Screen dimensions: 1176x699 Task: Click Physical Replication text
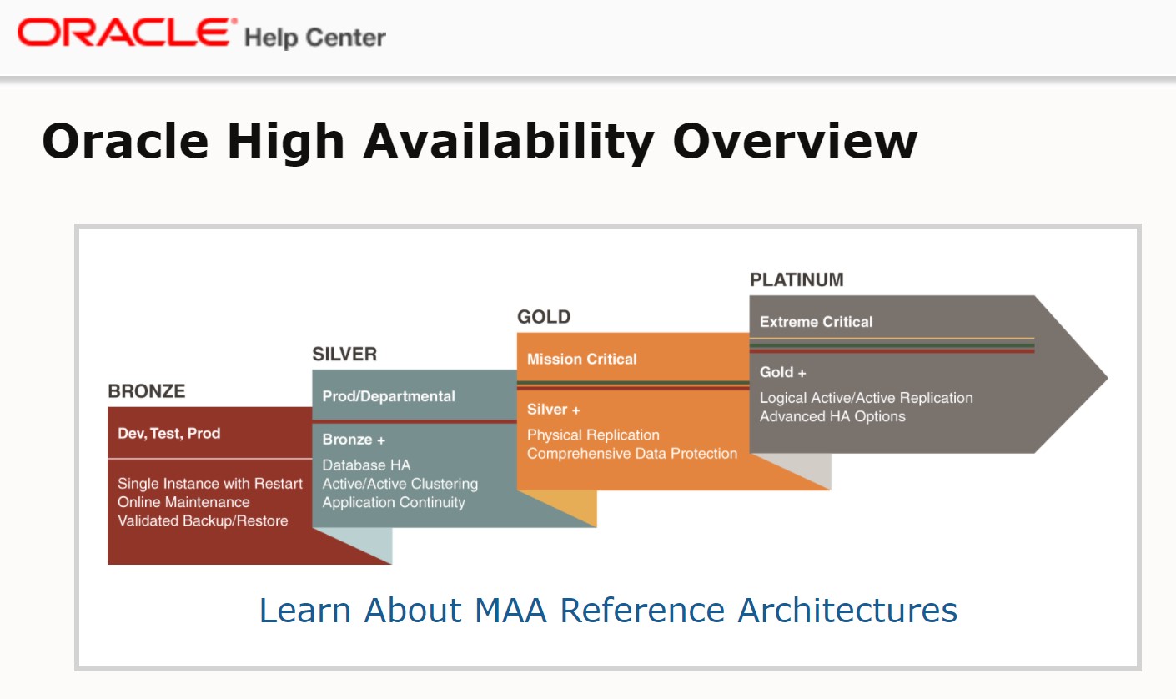coord(593,435)
